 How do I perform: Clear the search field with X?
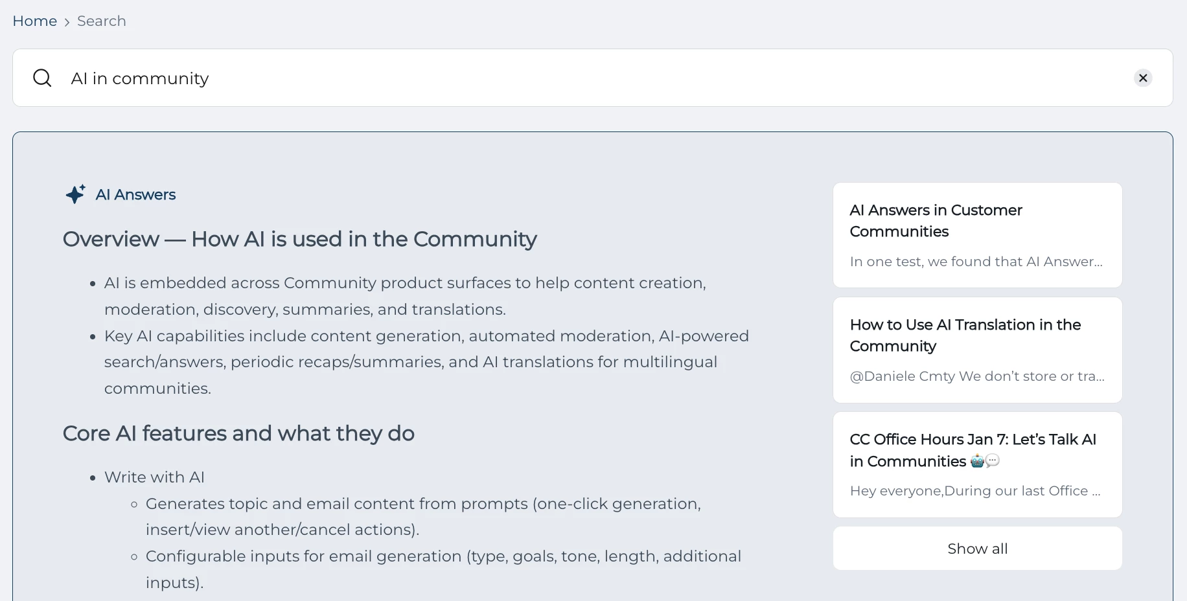(1143, 78)
